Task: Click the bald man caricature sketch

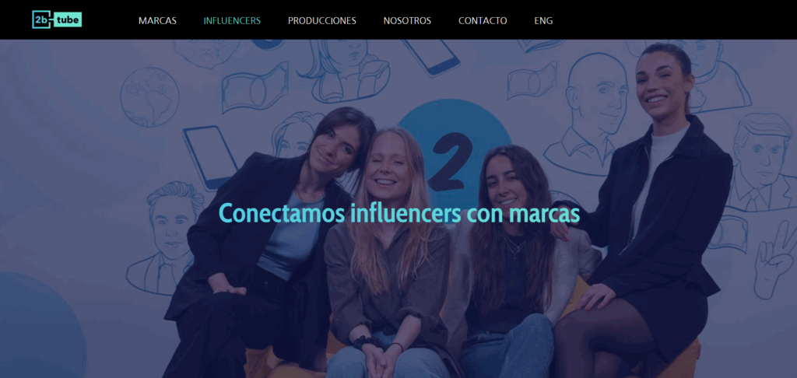Action: tap(592, 114)
